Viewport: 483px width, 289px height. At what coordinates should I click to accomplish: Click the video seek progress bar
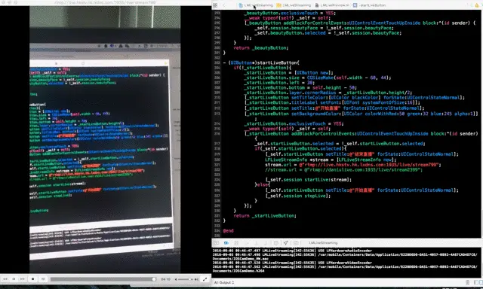tap(103, 279)
